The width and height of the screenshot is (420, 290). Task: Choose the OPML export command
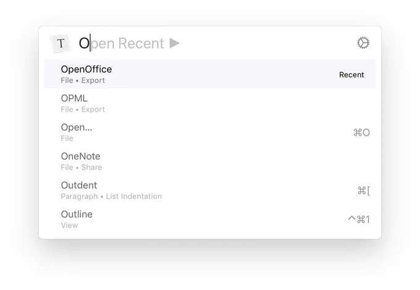pos(210,103)
